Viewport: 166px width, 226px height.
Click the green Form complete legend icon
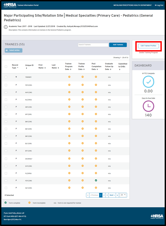point(6,203)
